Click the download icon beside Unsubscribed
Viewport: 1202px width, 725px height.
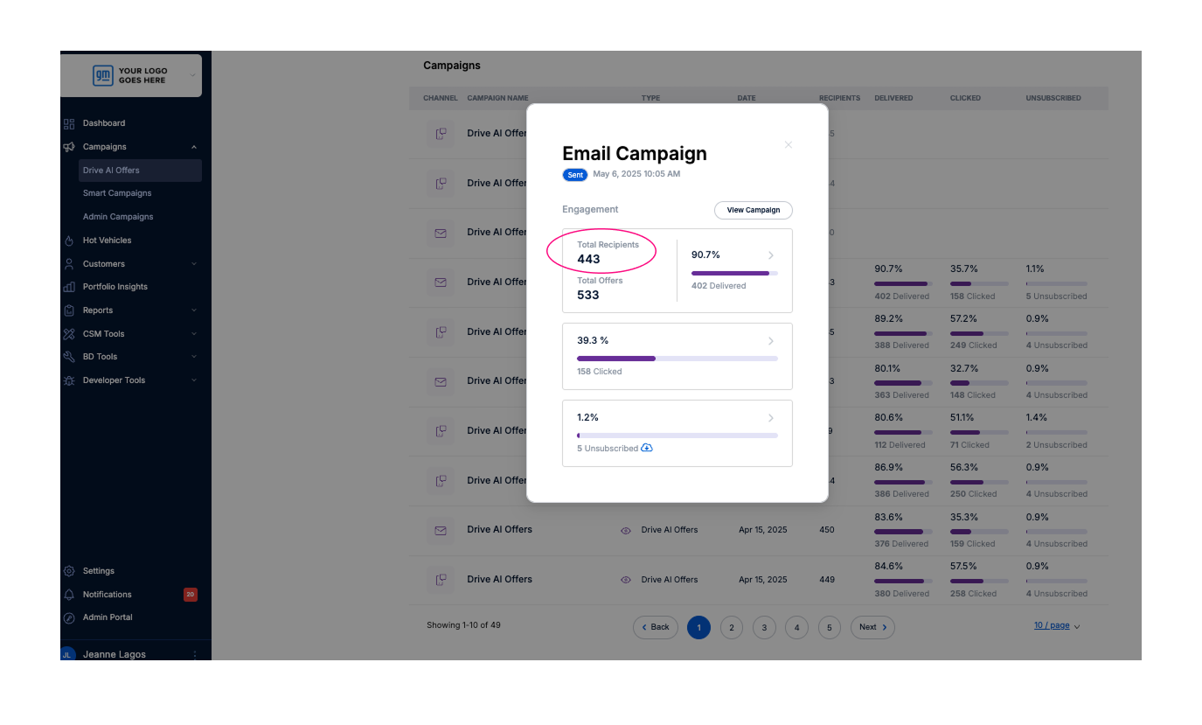pos(647,448)
